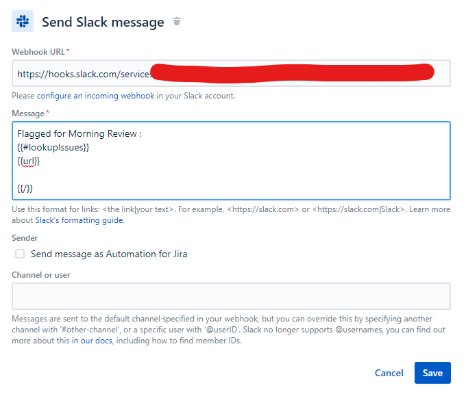Focus the Webhook URL input field

pyautogui.click(x=231, y=73)
